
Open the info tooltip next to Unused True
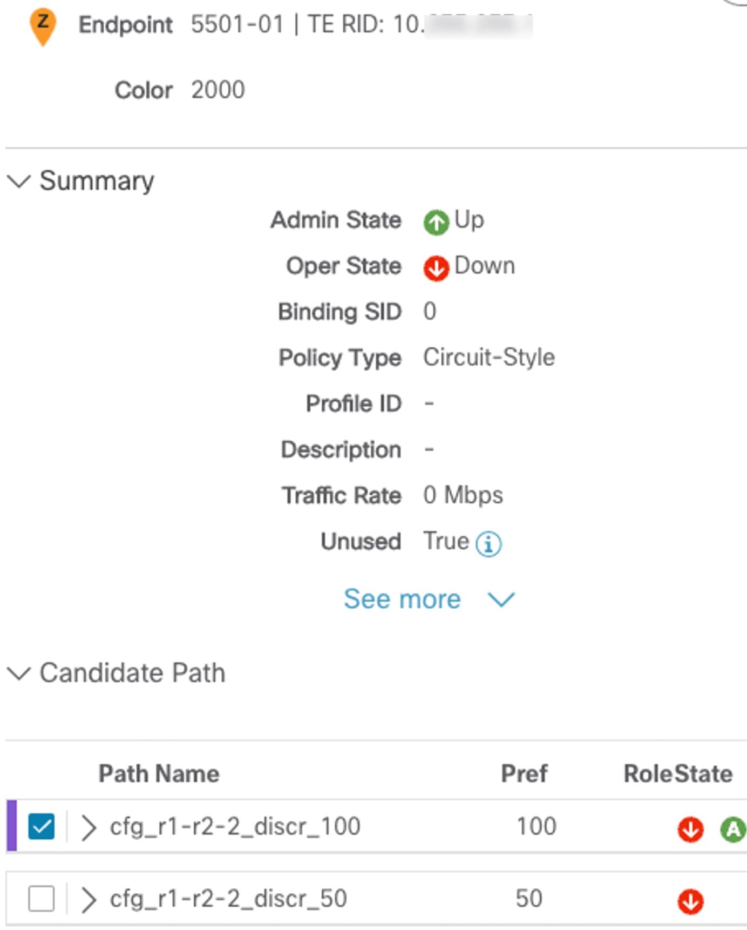tap(489, 543)
